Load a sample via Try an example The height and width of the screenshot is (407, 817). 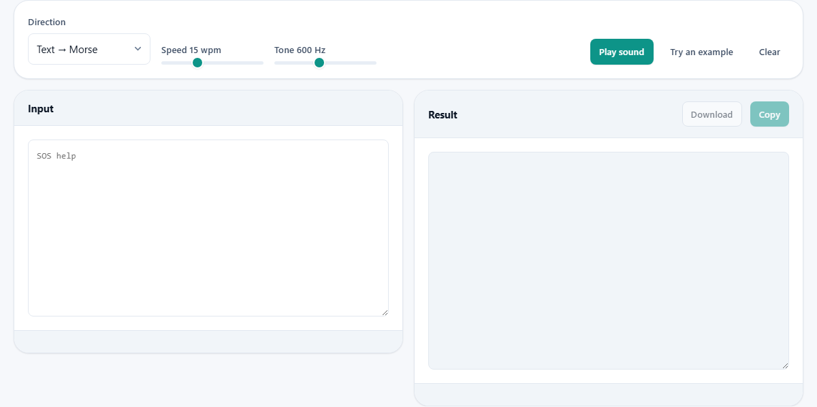click(x=701, y=52)
